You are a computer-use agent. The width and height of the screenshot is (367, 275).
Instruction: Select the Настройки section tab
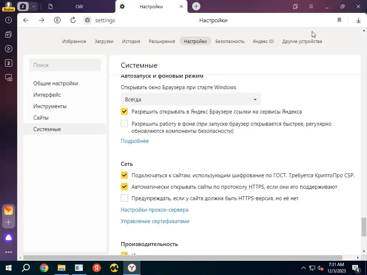tap(195, 42)
